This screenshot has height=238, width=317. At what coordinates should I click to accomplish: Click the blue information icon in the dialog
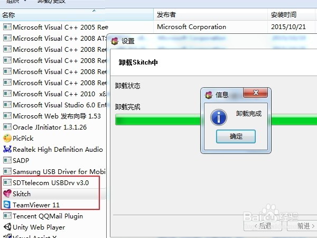point(219,117)
